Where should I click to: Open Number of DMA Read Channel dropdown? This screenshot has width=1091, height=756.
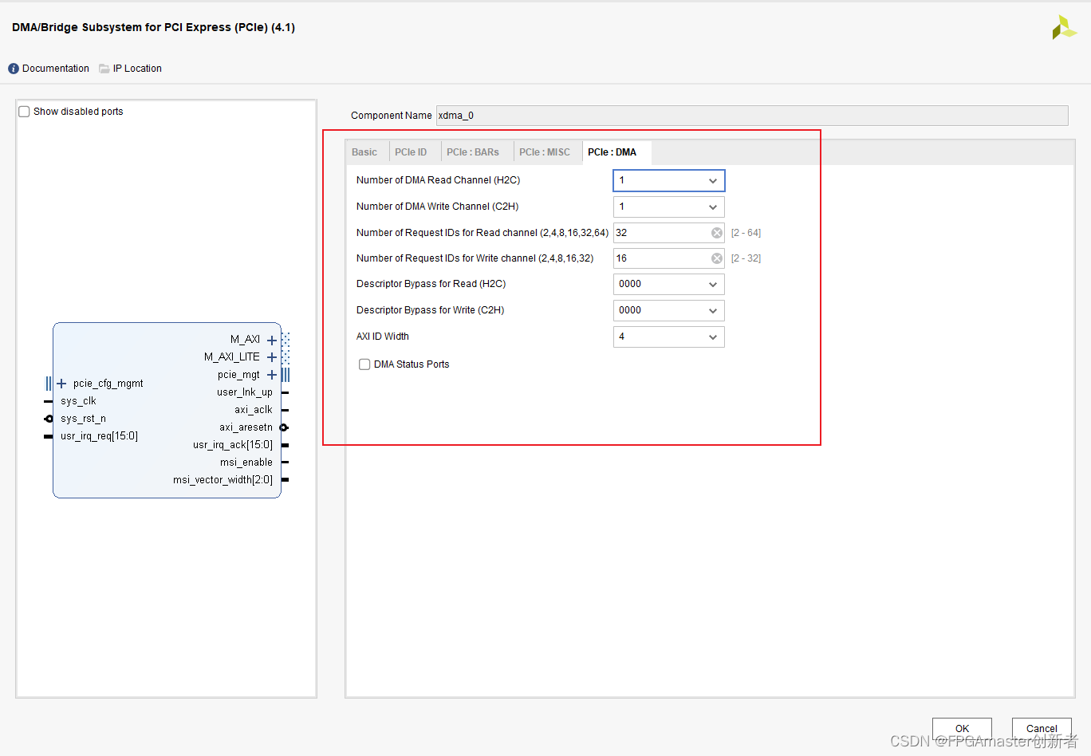(x=669, y=181)
